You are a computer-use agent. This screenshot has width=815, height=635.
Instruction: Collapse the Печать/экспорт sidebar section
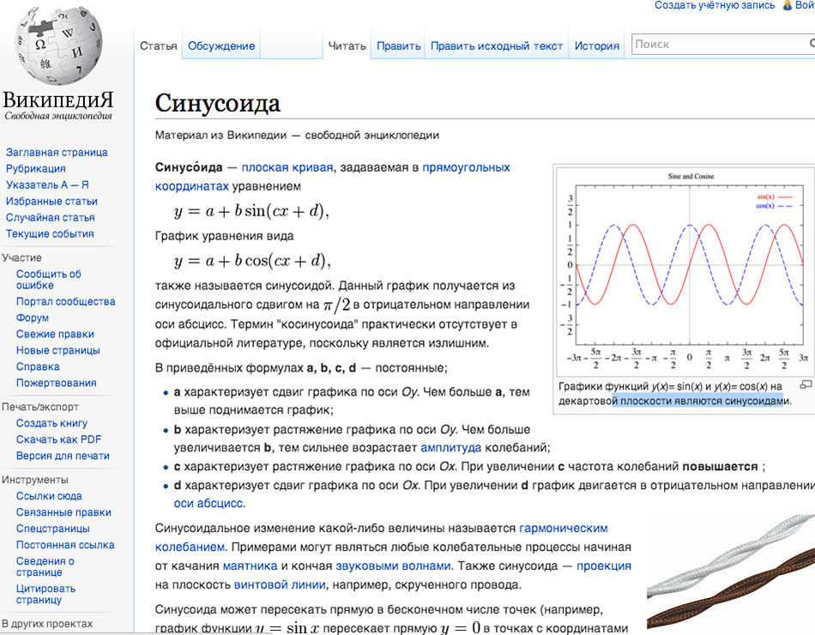39,407
